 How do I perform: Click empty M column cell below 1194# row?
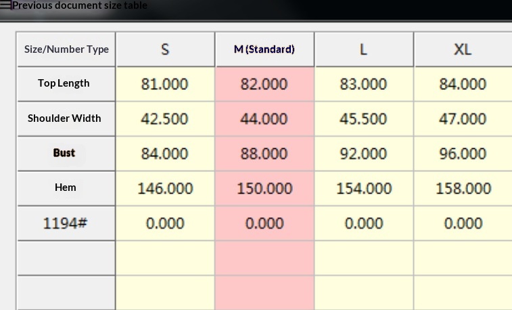(x=264, y=258)
